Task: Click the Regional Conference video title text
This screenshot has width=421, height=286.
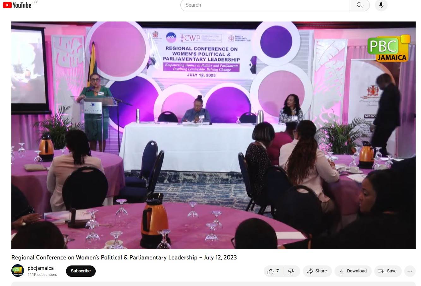Action: [124, 257]
